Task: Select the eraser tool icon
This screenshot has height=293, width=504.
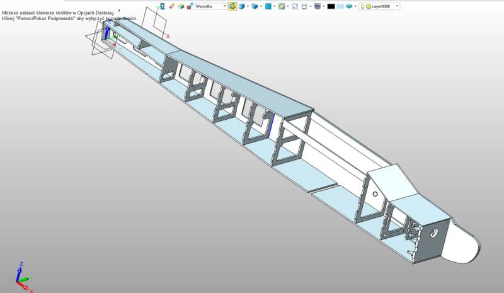Action: point(171,6)
